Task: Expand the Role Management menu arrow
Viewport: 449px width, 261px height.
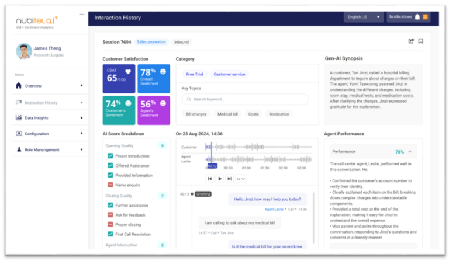Action: coord(82,149)
